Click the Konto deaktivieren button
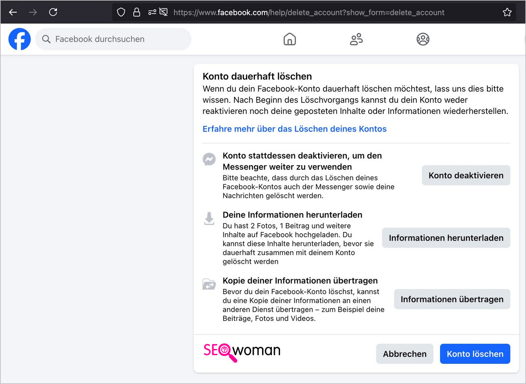 coord(466,175)
